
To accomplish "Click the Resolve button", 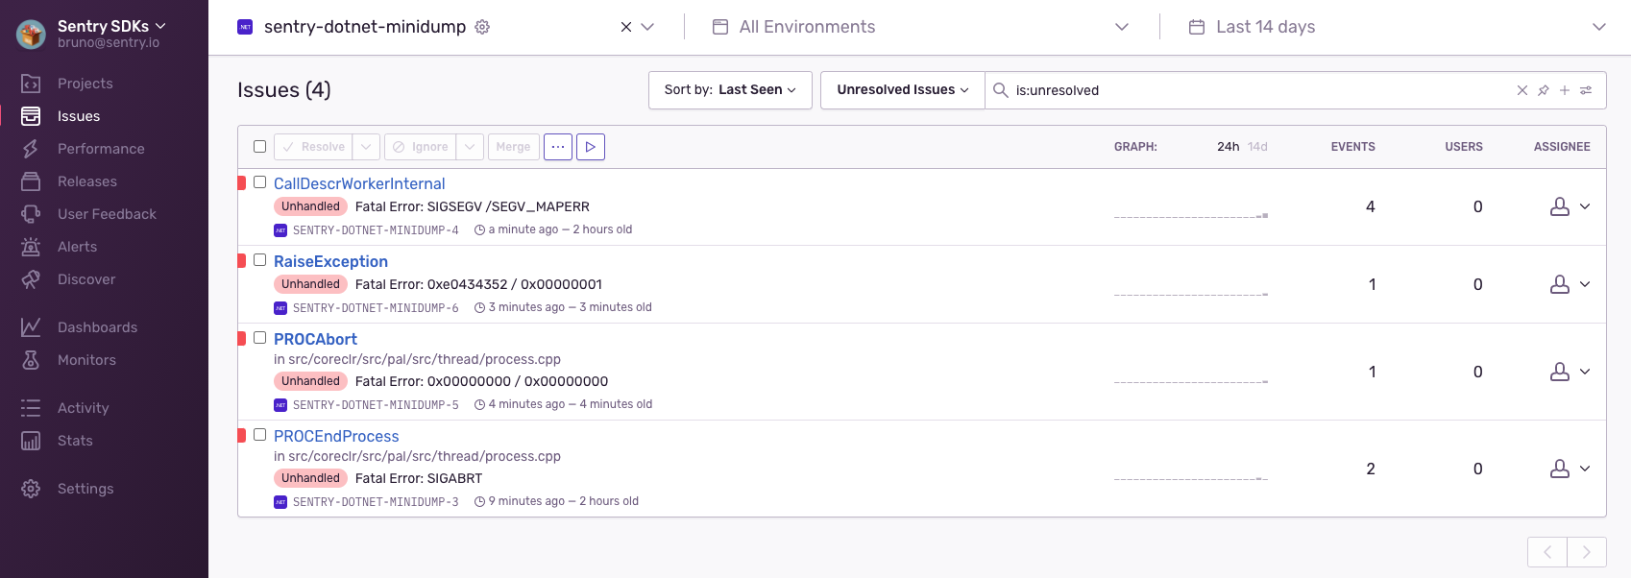I will coord(313,147).
